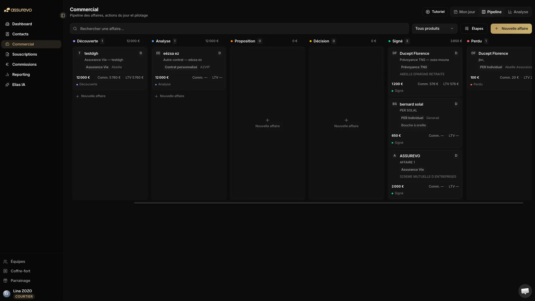This screenshot has width=535, height=301.
Task: Click Prévoyance TNS tag
Action: 414,67
